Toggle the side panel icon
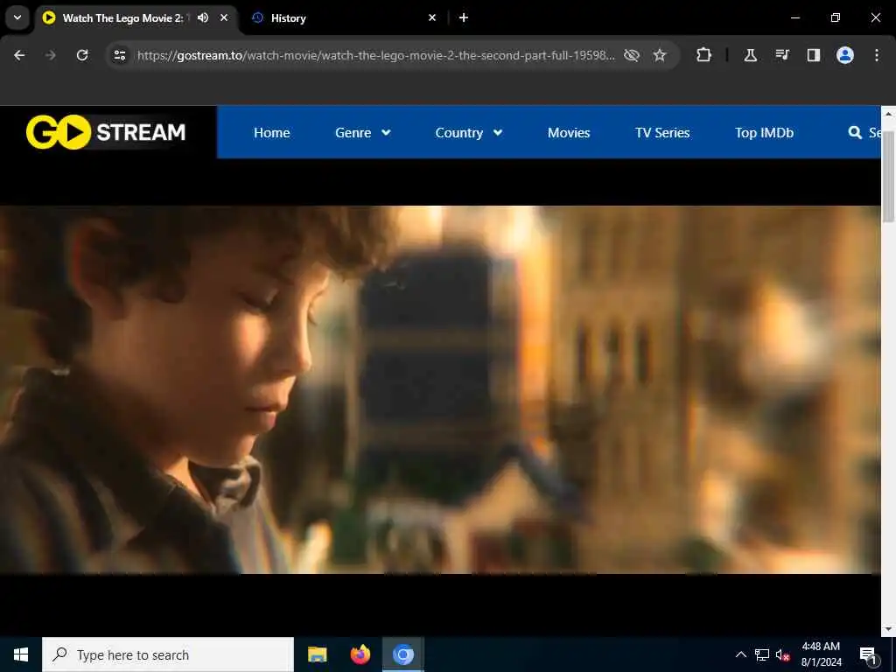896x672 pixels. (x=813, y=55)
